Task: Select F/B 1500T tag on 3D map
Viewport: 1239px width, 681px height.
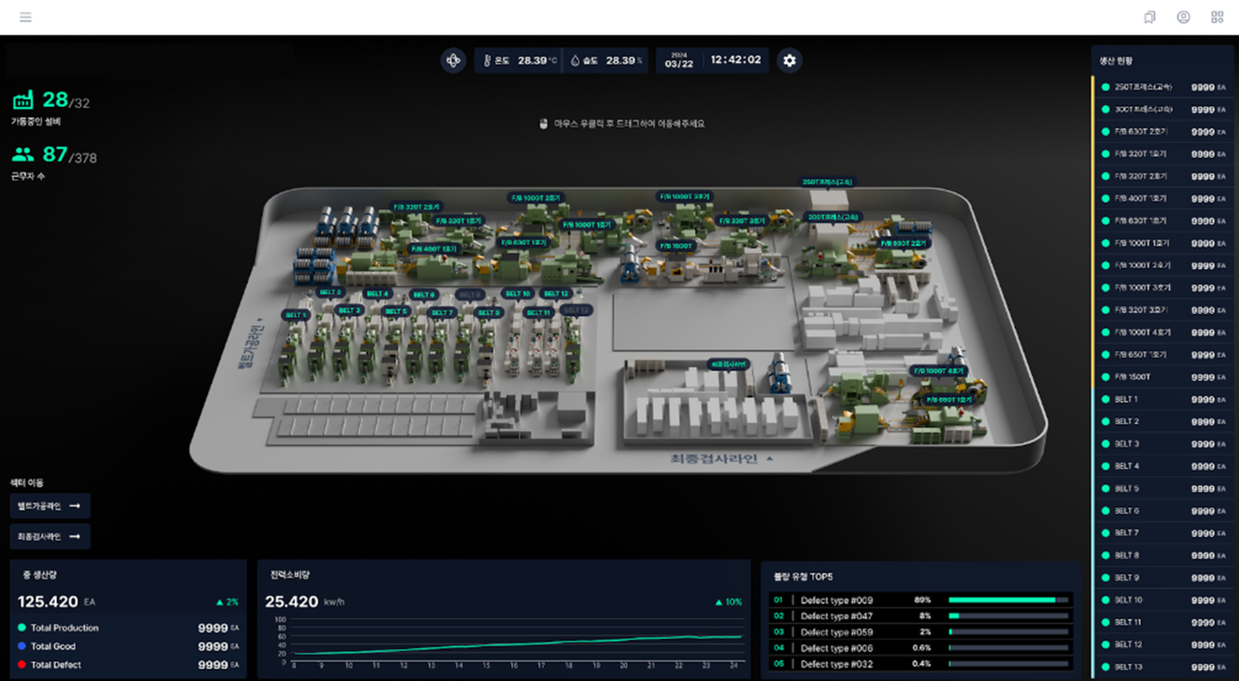Action: coord(676,246)
